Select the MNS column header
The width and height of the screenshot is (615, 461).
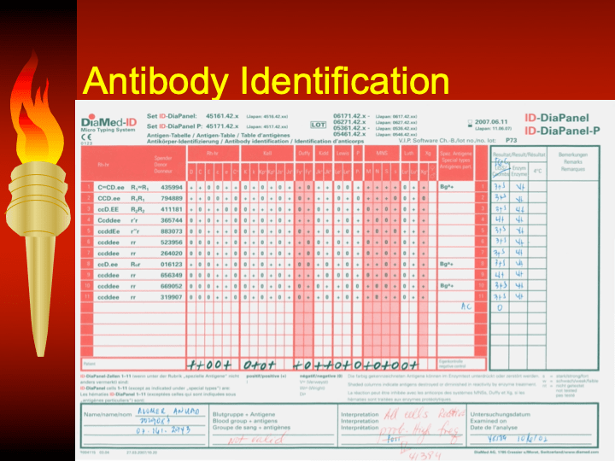[381, 153]
